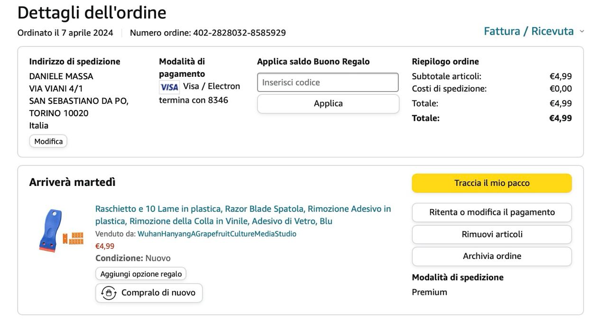This screenshot has height=330, width=607.
Task: Click the Arriverà martedì delivery heading
Action: 72,182
